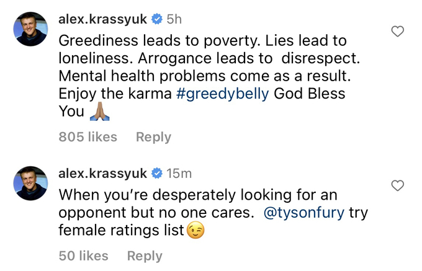Click the 'desperately looking for an opponent' text
The height and width of the screenshot is (271, 422).
199,195
